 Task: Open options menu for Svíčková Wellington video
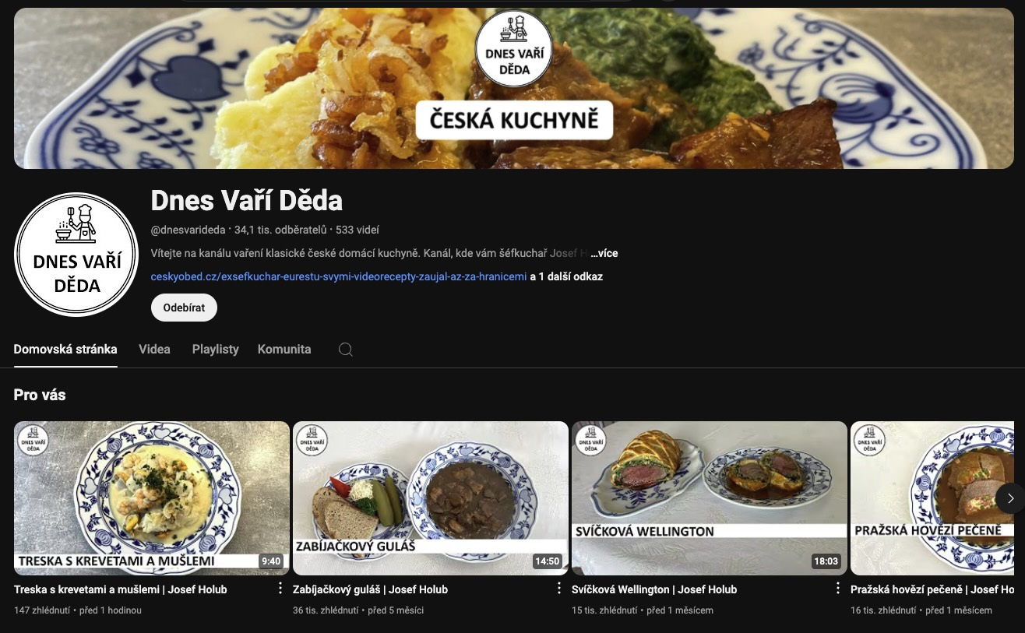(x=838, y=589)
